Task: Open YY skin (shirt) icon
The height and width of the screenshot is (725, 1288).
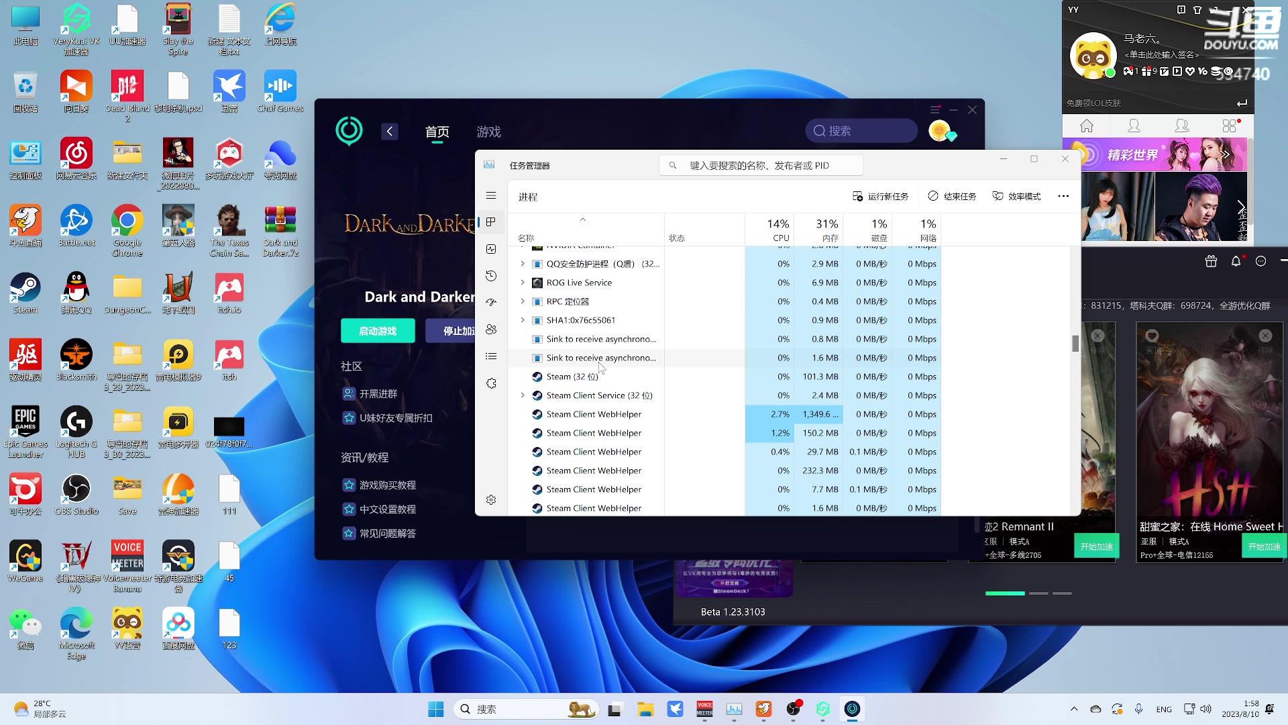Action: 1197,10
